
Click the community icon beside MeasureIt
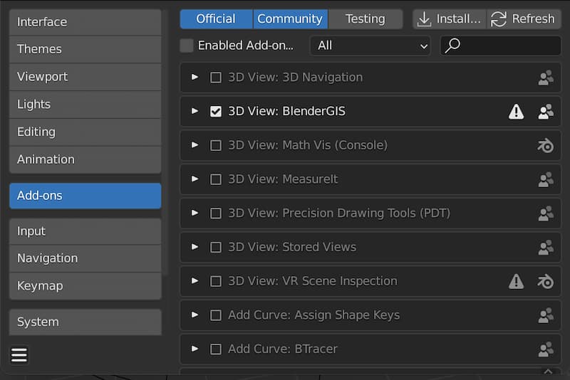pos(546,179)
